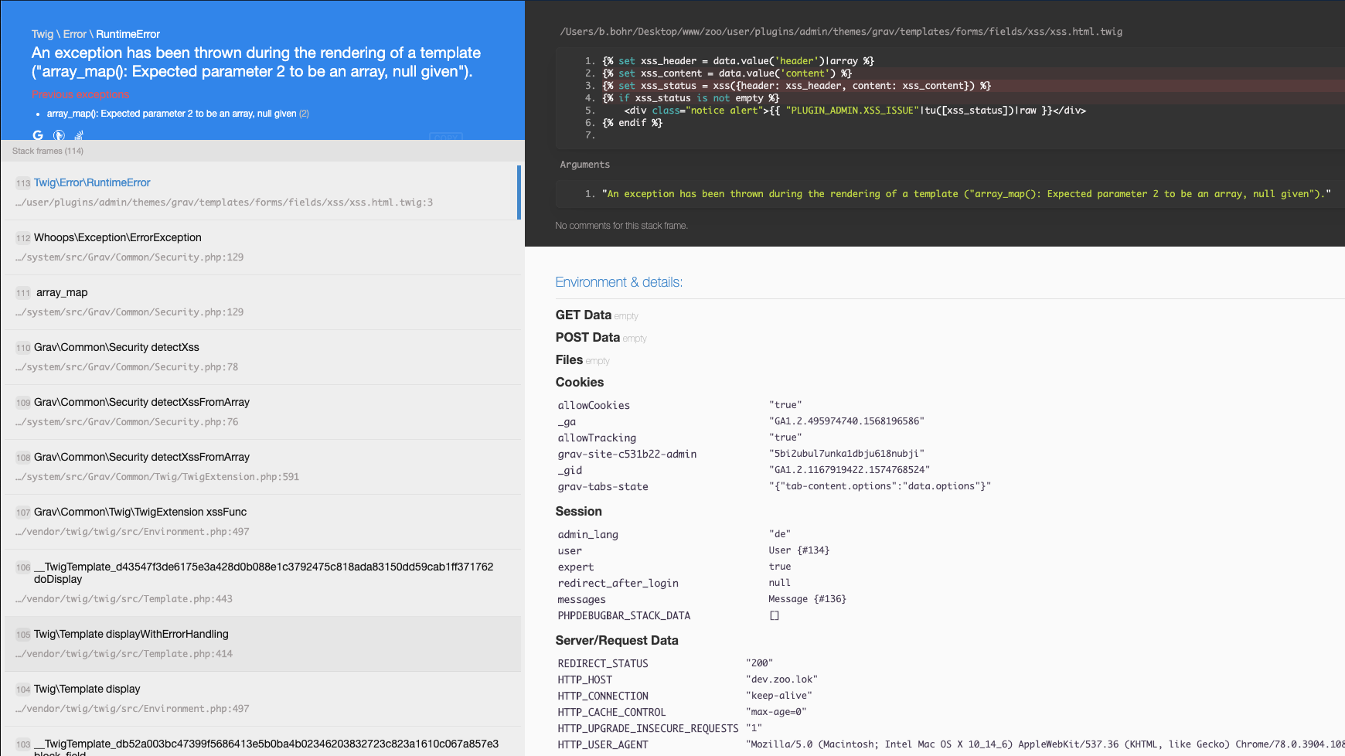Viewport: 1345px width, 756px height.
Task: Click the POST Data section label
Action: (587, 337)
